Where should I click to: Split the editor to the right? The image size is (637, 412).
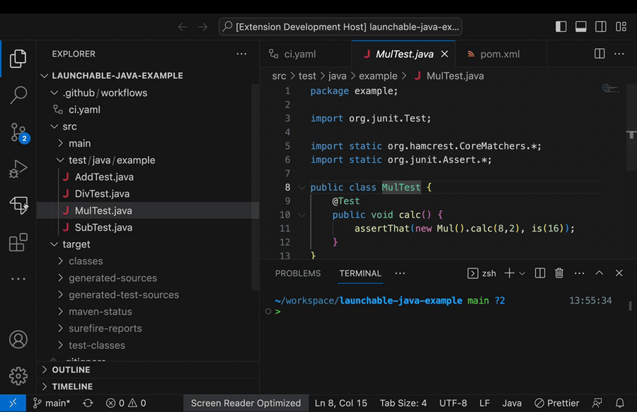[599, 54]
